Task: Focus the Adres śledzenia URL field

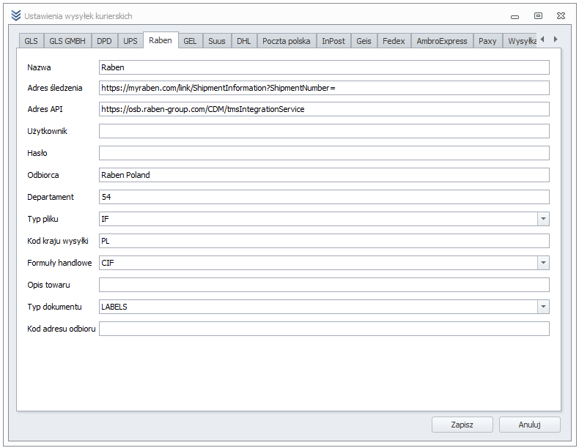Action: [x=324, y=88]
